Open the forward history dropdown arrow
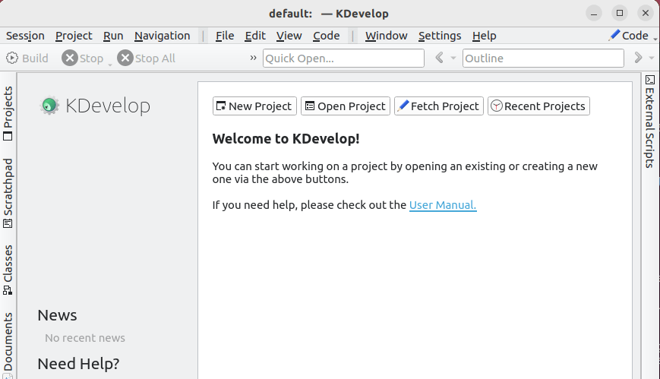Image resolution: width=660 pixels, height=379 pixels. pos(652,58)
